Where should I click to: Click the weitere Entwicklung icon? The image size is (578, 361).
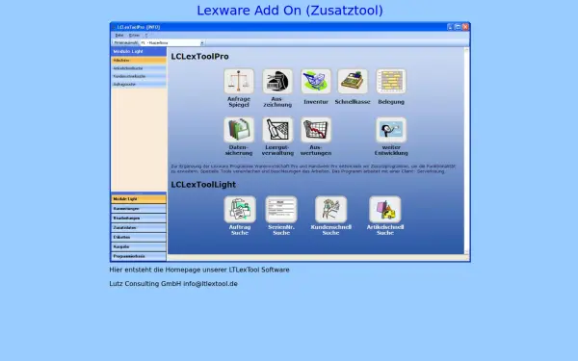click(x=391, y=130)
